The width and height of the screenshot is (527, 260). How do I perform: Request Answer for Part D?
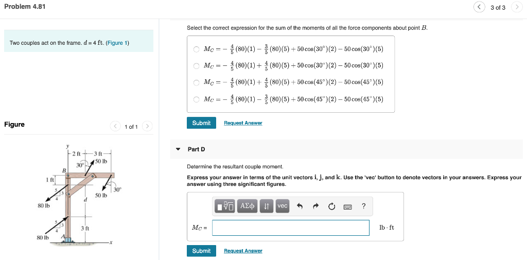pyautogui.click(x=243, y=251)
